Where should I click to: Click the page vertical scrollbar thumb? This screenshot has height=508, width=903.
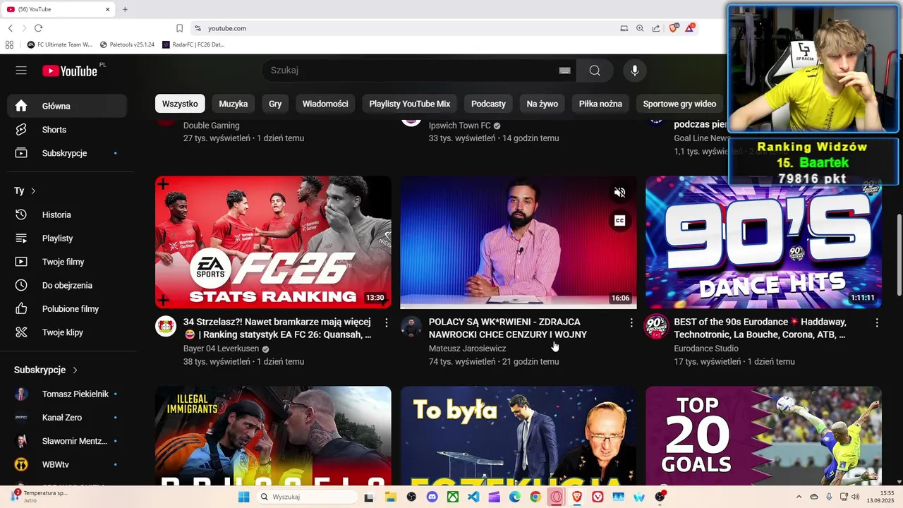pos(899,254)
